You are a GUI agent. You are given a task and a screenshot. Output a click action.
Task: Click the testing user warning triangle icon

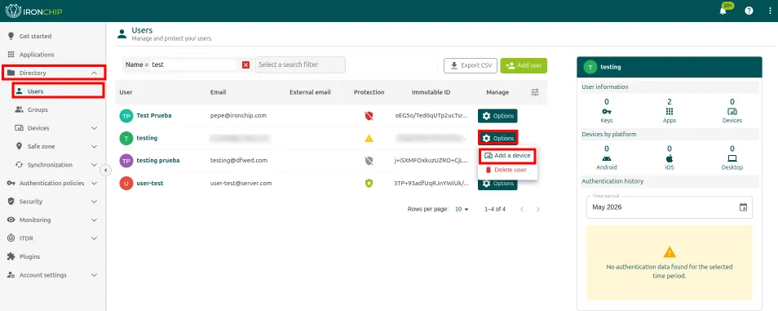[369, 138]
